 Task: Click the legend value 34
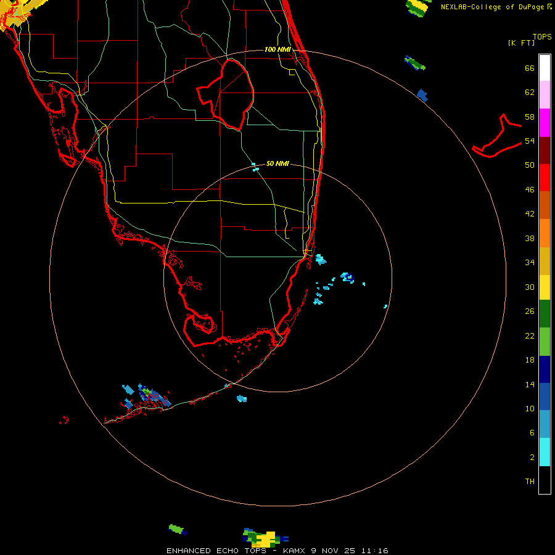click(530, 263)
